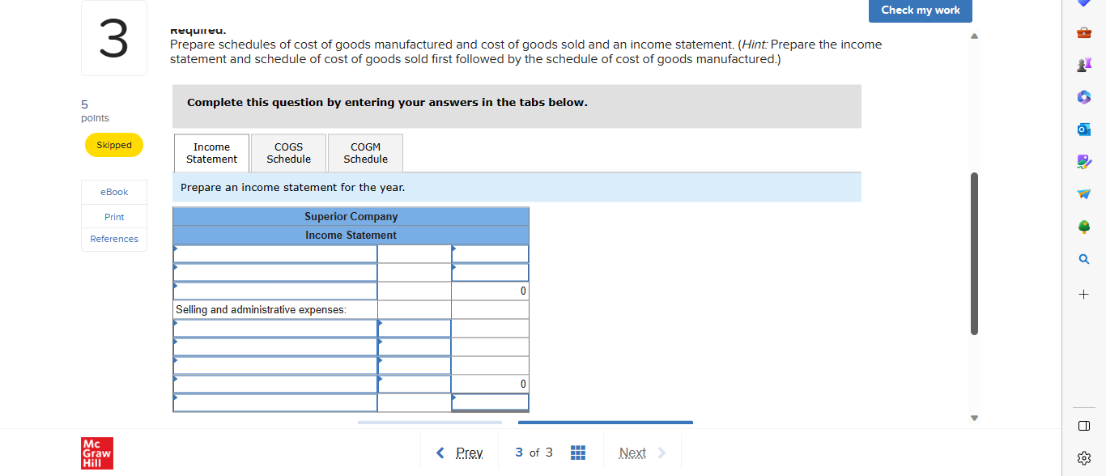Image resolution: width=1106 pixels, height=476 pixels.
Task: Open Outlook in the sidebar
Action: [x=1083, y=129]
